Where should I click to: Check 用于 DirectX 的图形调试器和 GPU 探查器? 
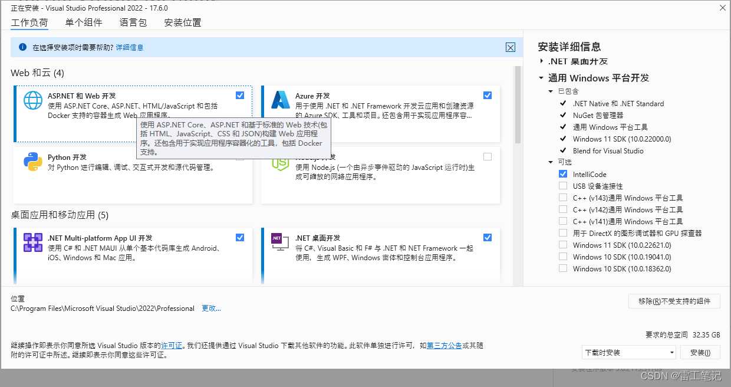tap(563, 233)
